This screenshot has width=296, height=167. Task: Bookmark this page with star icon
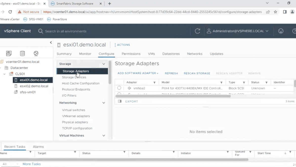tap(276, 12)
